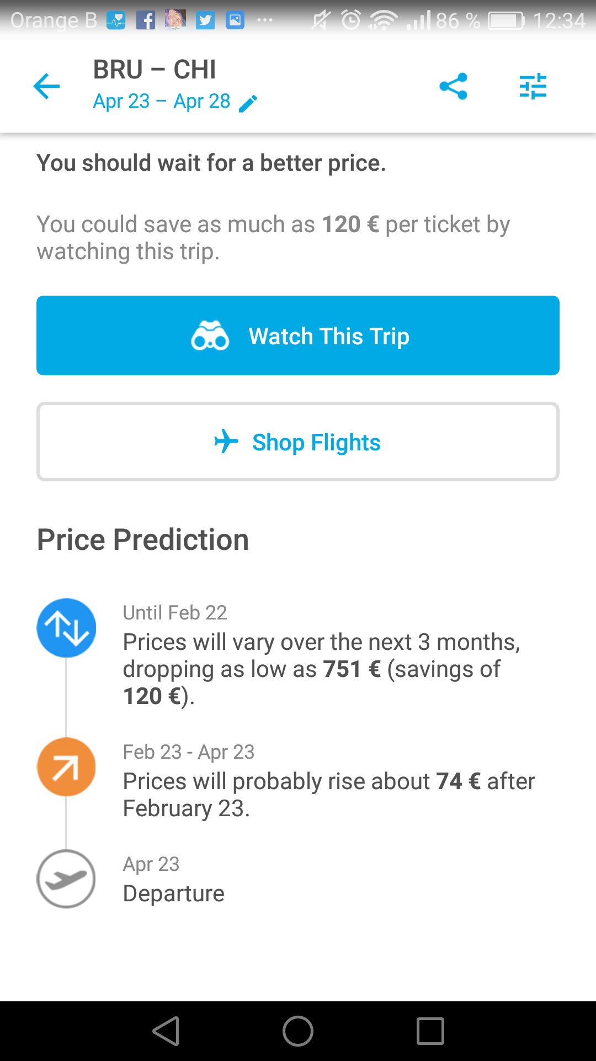Tap the blue price fluctuation arrows icon
Viewport: 596px width, 1061px height.
click(x=66, y=628)
